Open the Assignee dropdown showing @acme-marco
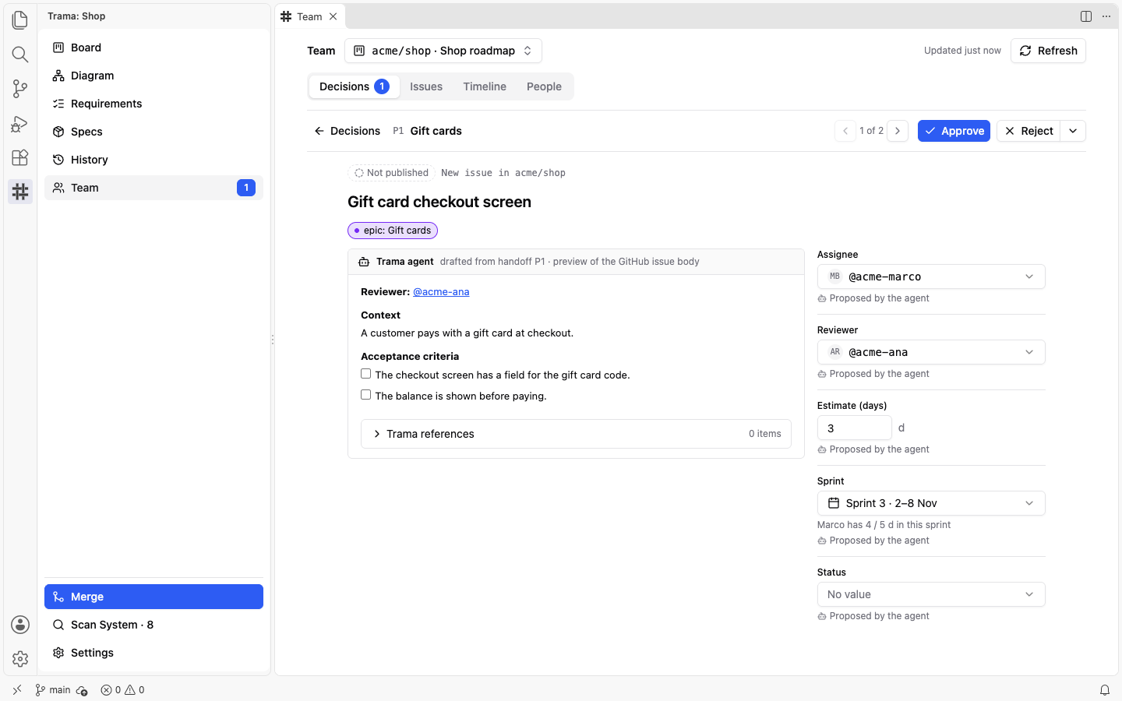 point(931,277)
